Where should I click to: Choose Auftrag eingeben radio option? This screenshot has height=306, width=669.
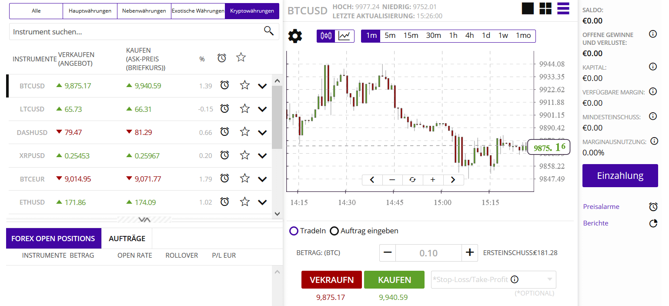[x=334, y=231]
